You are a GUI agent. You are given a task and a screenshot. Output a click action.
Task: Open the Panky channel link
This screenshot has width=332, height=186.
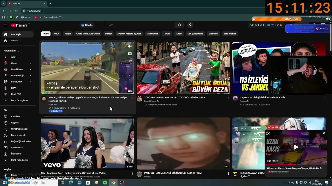tap(243, 101)
